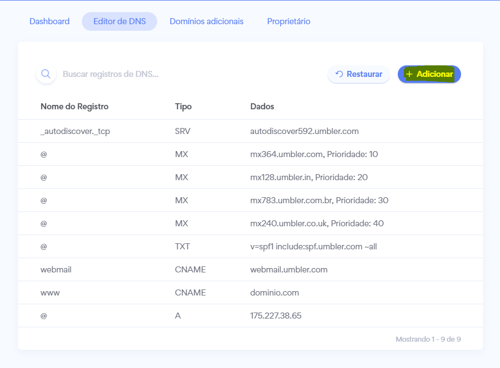Select the webmail CNAME record

250,270
